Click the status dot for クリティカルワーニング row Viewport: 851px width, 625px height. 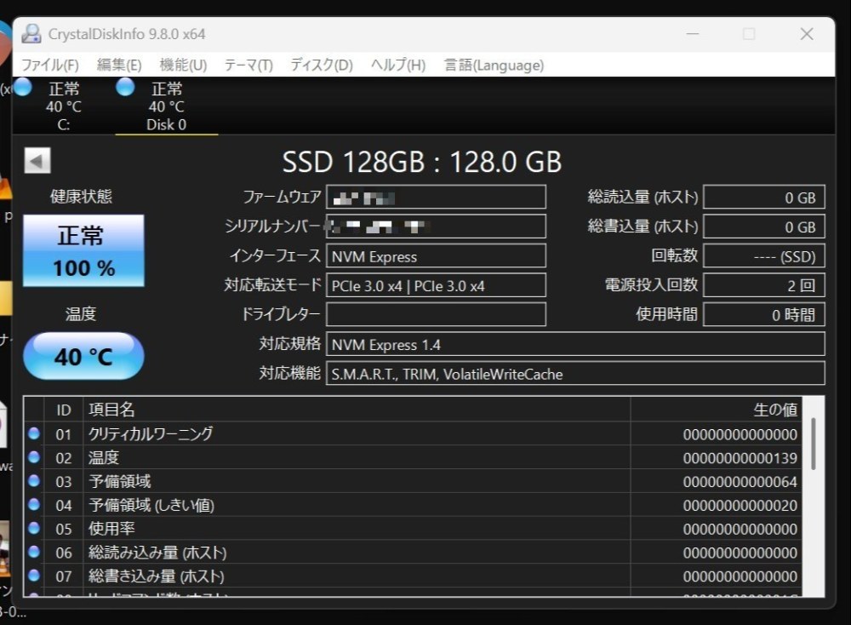[34, 433]
